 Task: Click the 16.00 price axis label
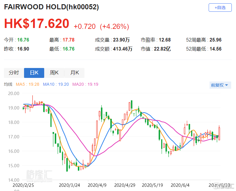tap(14, 151)
